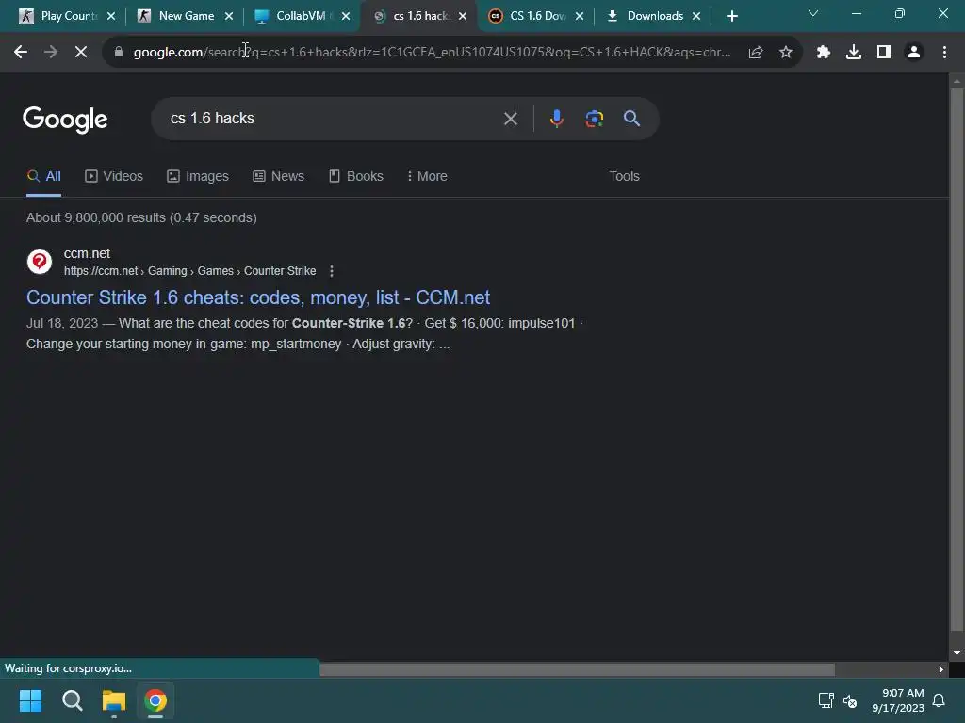The width and height of the screenshot is (965, 723).
Task: Expand the More search filters
Action: (427, 176)
